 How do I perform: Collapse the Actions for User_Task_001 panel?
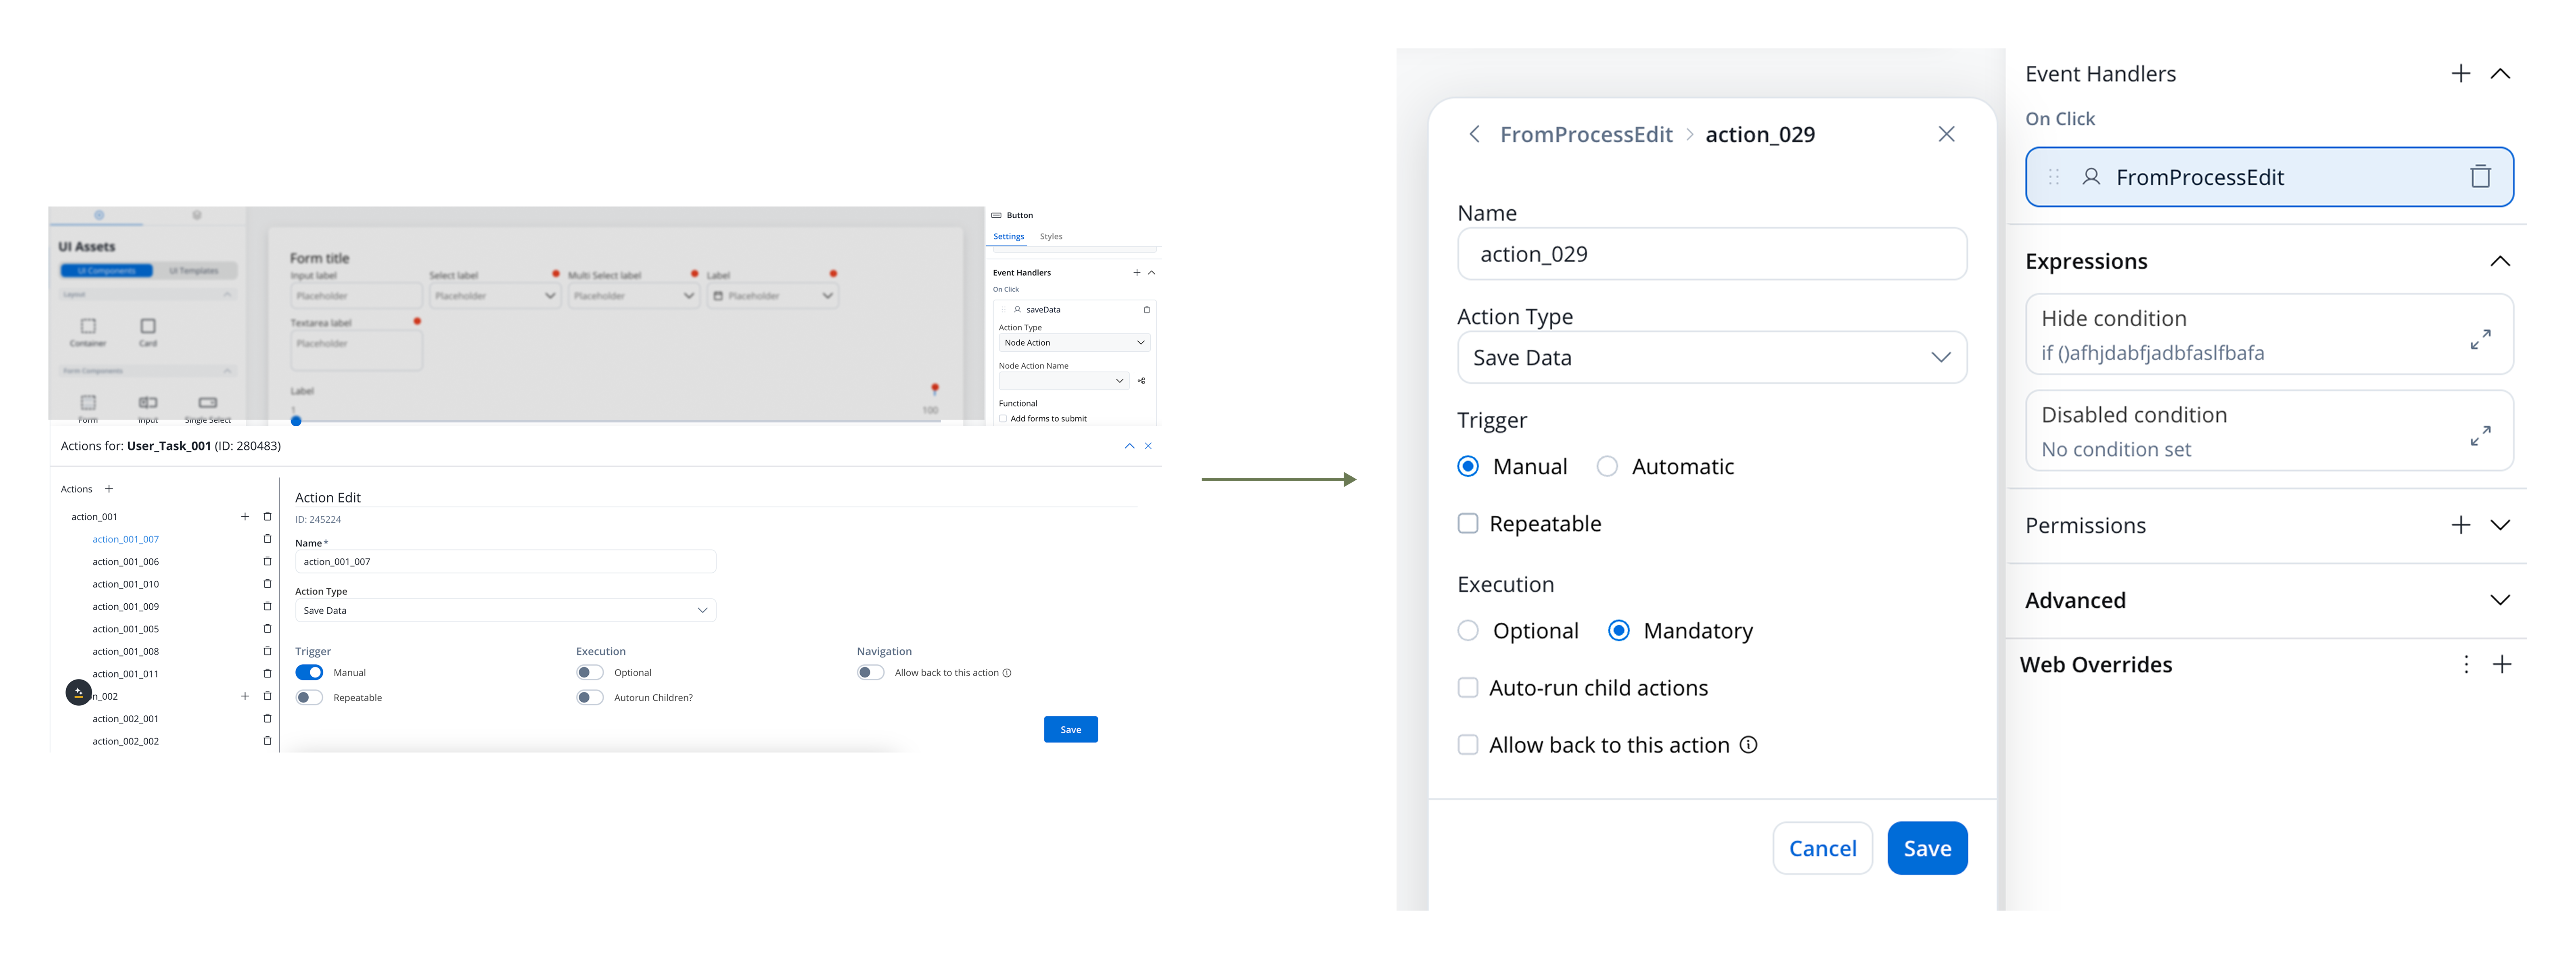click(x=1129, y=446)
